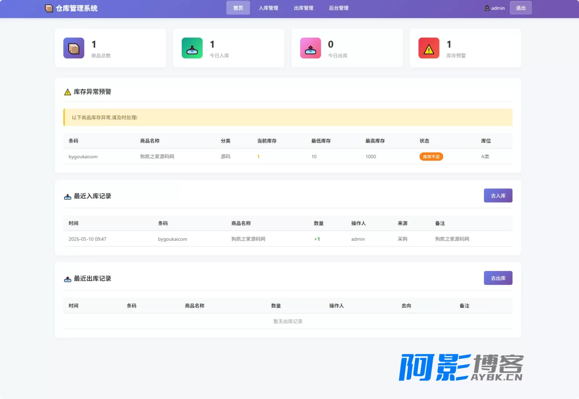The width and height of the screenshot is (579, 399).
Task: Click inbound icon beside 最近入库记录
Action: tap(67, 196)
